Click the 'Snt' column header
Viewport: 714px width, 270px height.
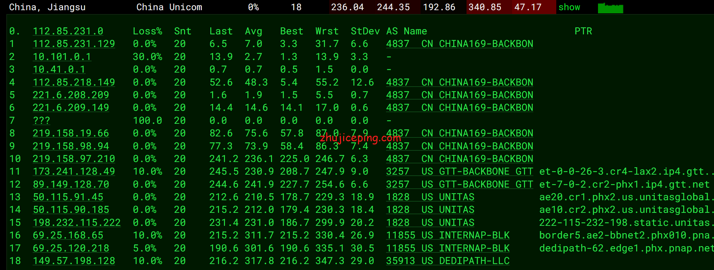click(183, 31)
